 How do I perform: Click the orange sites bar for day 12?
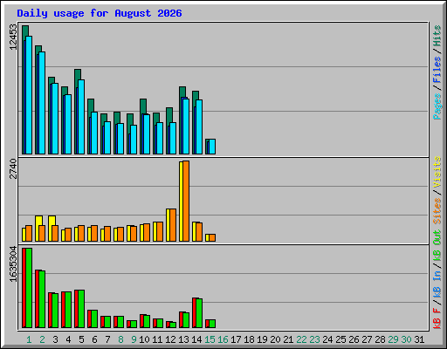173,225
